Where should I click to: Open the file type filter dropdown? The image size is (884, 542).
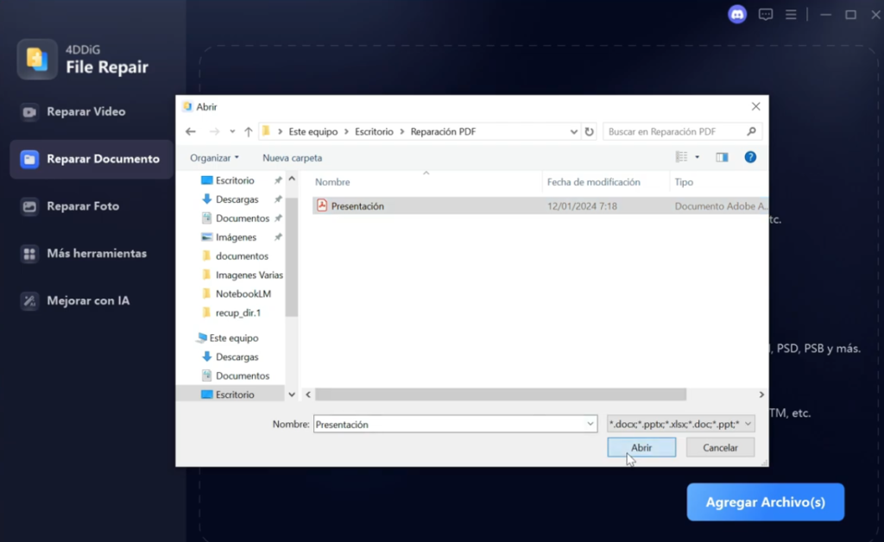[681, 424]
